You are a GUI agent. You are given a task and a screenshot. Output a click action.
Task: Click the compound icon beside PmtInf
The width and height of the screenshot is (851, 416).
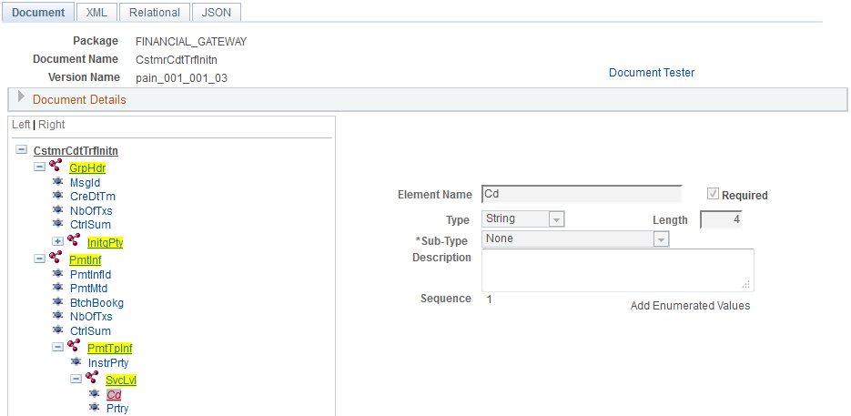tap(56, 257)
